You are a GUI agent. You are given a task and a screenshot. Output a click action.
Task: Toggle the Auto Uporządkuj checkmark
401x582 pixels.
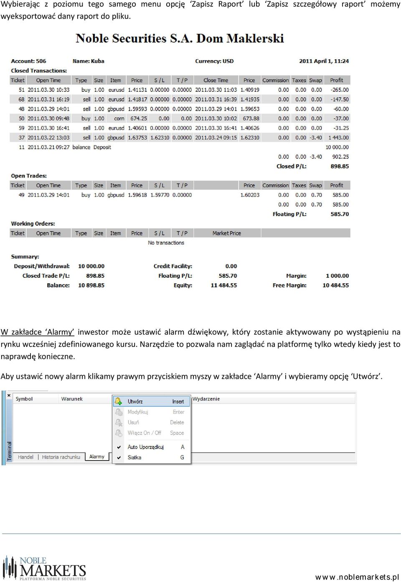coord(119,447)
